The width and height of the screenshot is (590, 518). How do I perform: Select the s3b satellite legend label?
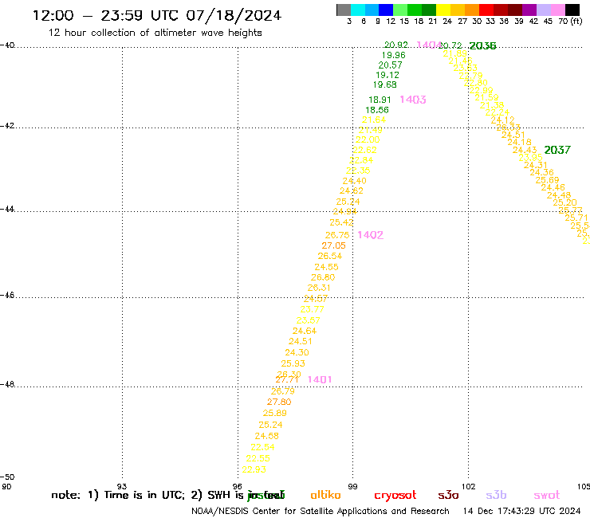(x=496, y=495)
